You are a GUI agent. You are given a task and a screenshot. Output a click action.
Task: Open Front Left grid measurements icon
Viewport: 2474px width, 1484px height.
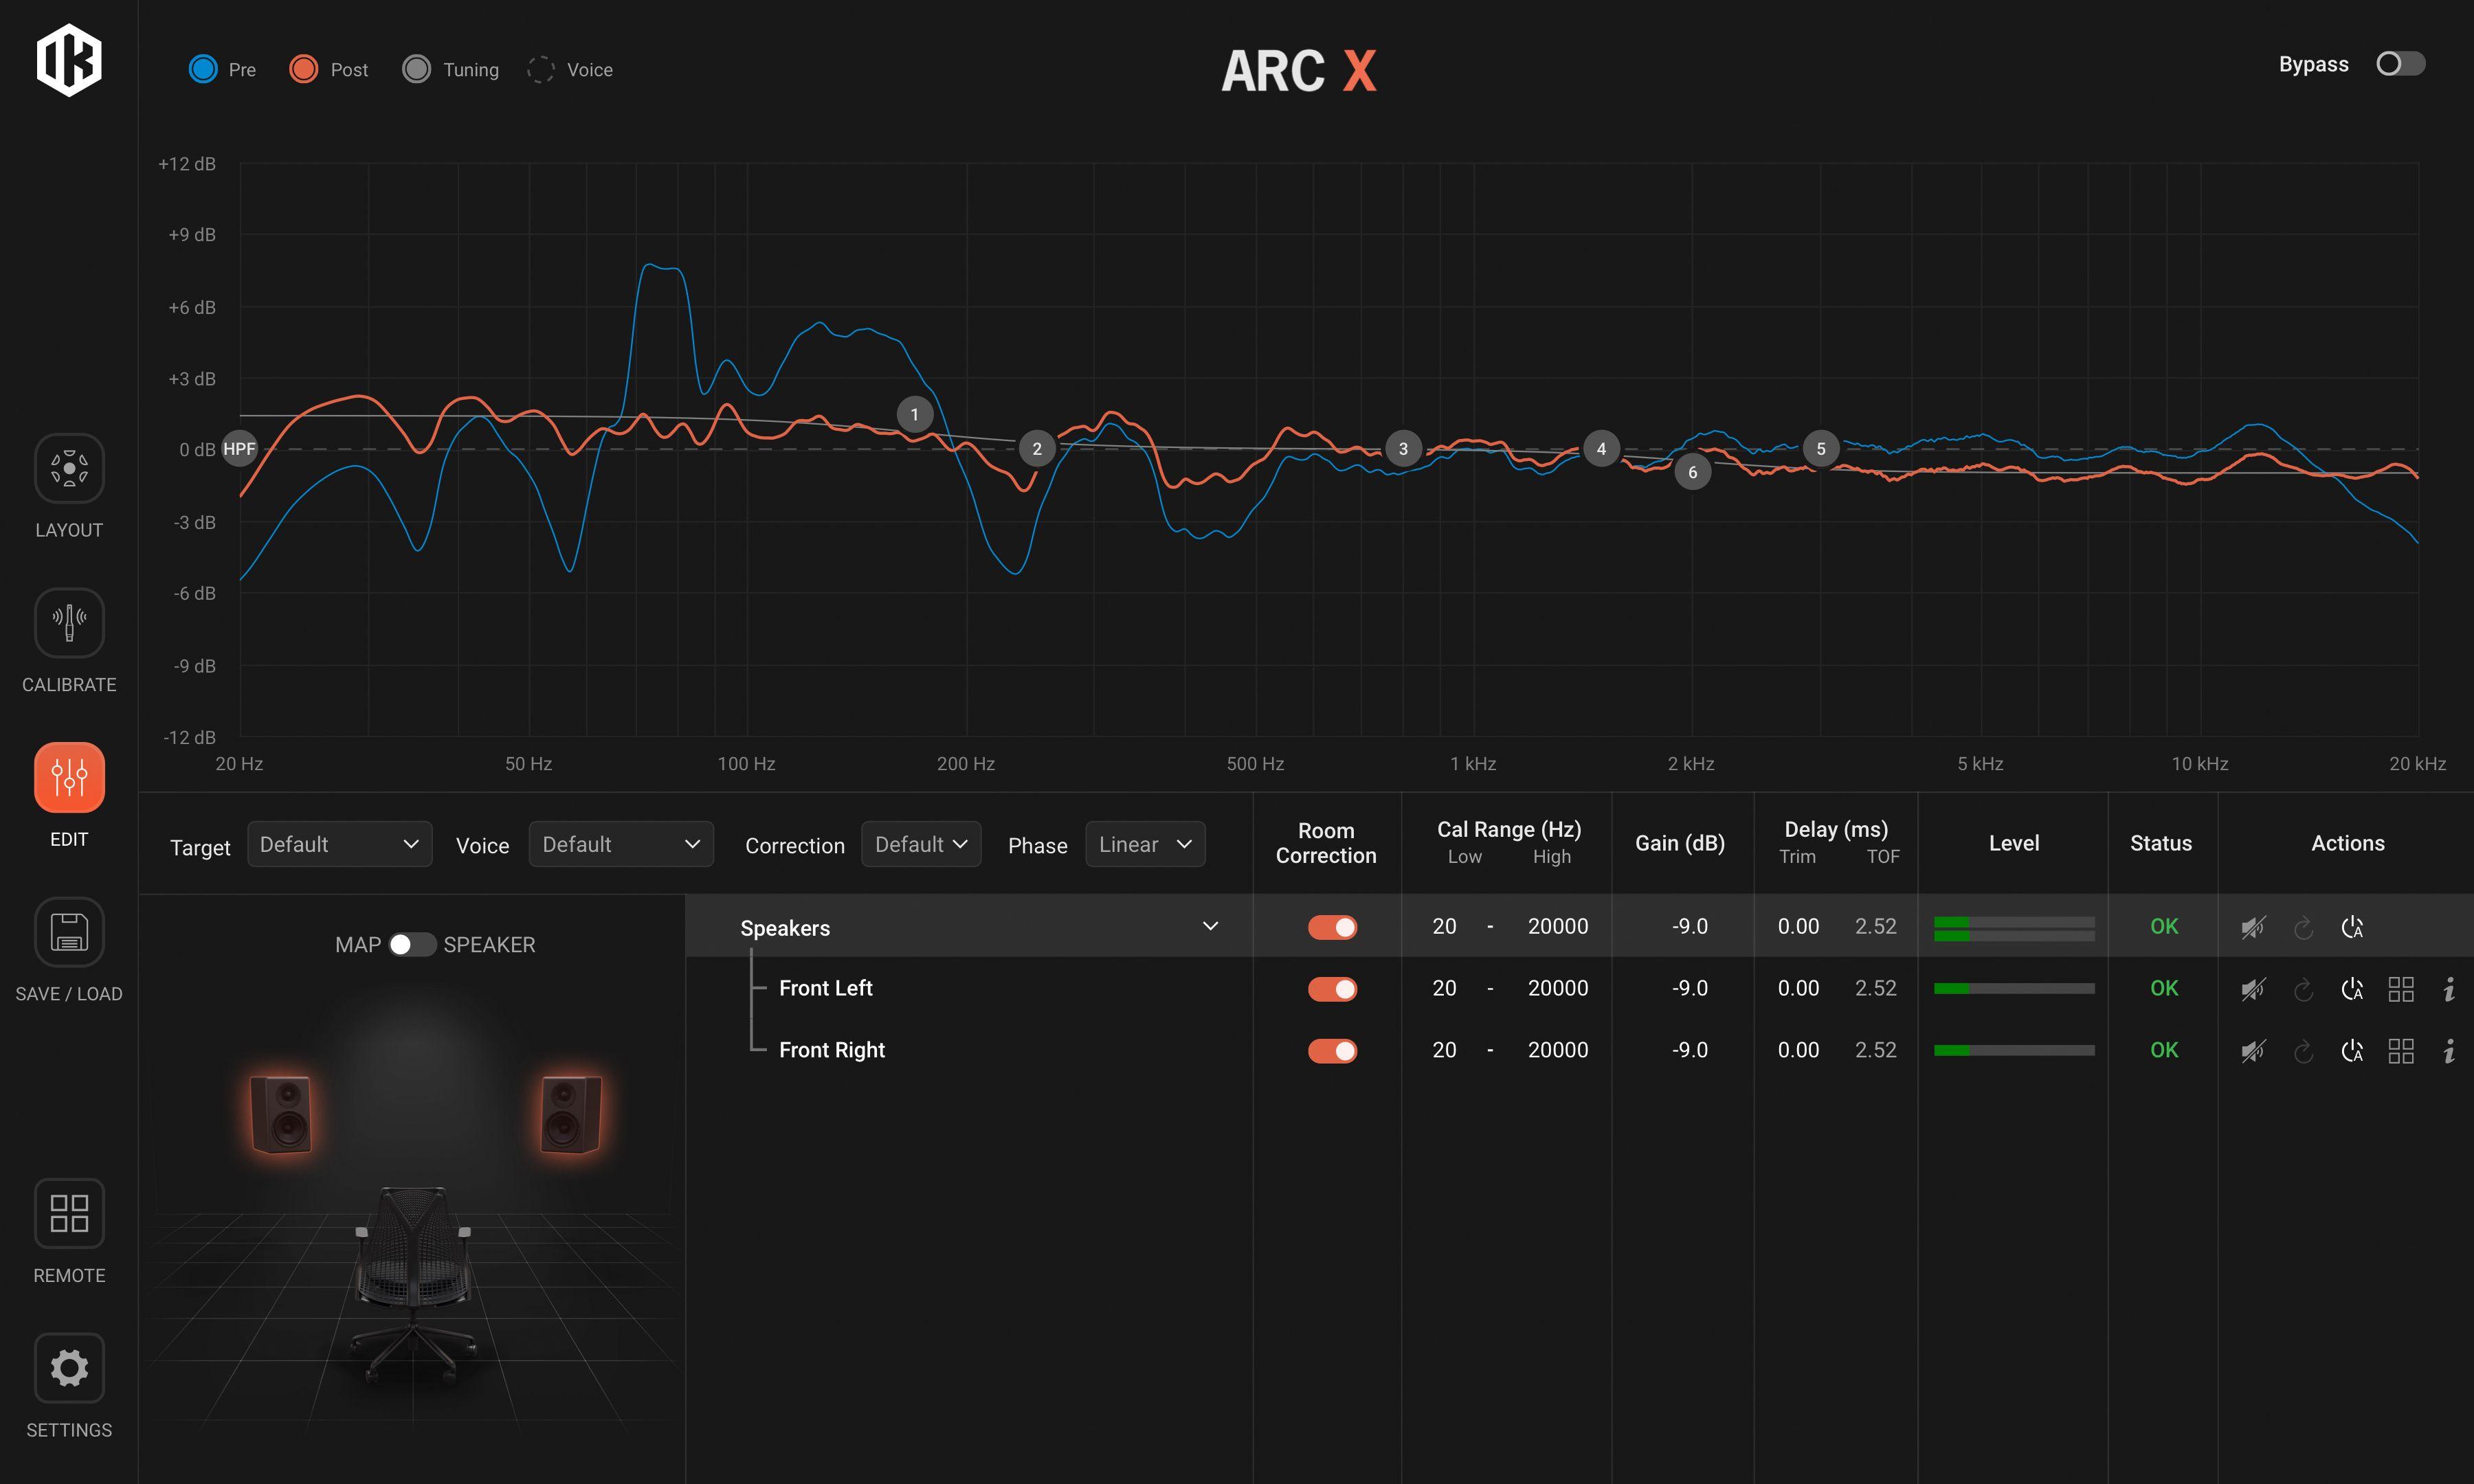click(x=2400, y=989)
